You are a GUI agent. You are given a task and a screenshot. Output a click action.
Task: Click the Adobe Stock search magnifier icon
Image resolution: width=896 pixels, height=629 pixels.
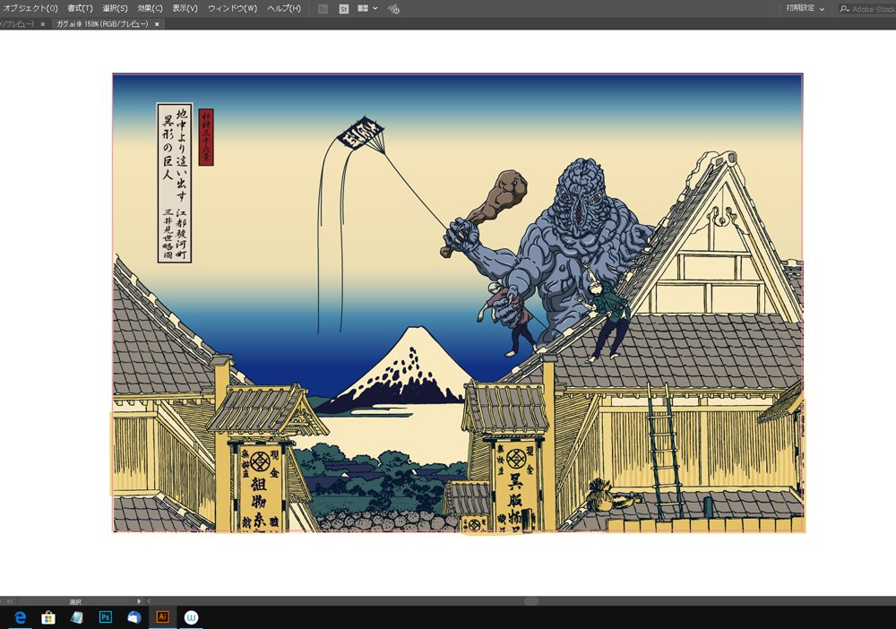(844, 9)
